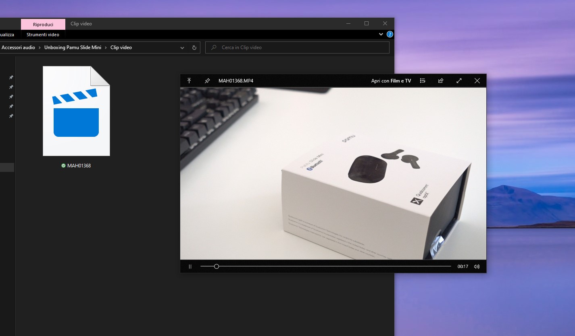Mute the preview with speaker icon
Screen dimensions: 575x336
tap(477, 266)
